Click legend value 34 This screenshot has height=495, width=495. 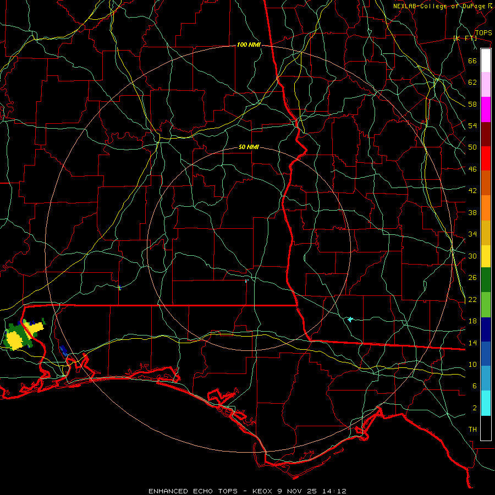click(472, 234)
